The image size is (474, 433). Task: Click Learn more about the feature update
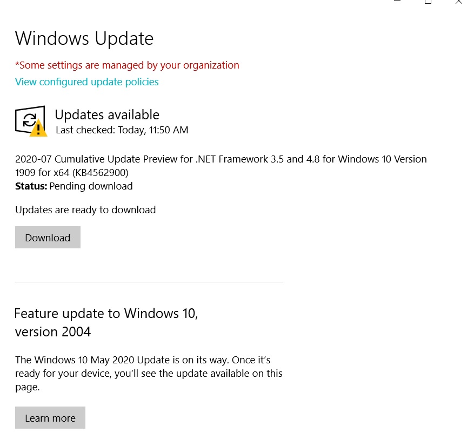tap(50, 418)
